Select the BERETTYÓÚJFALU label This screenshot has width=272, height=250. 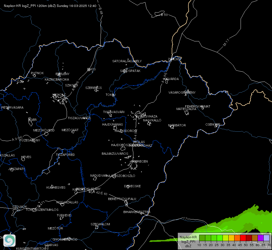(122, 199)
